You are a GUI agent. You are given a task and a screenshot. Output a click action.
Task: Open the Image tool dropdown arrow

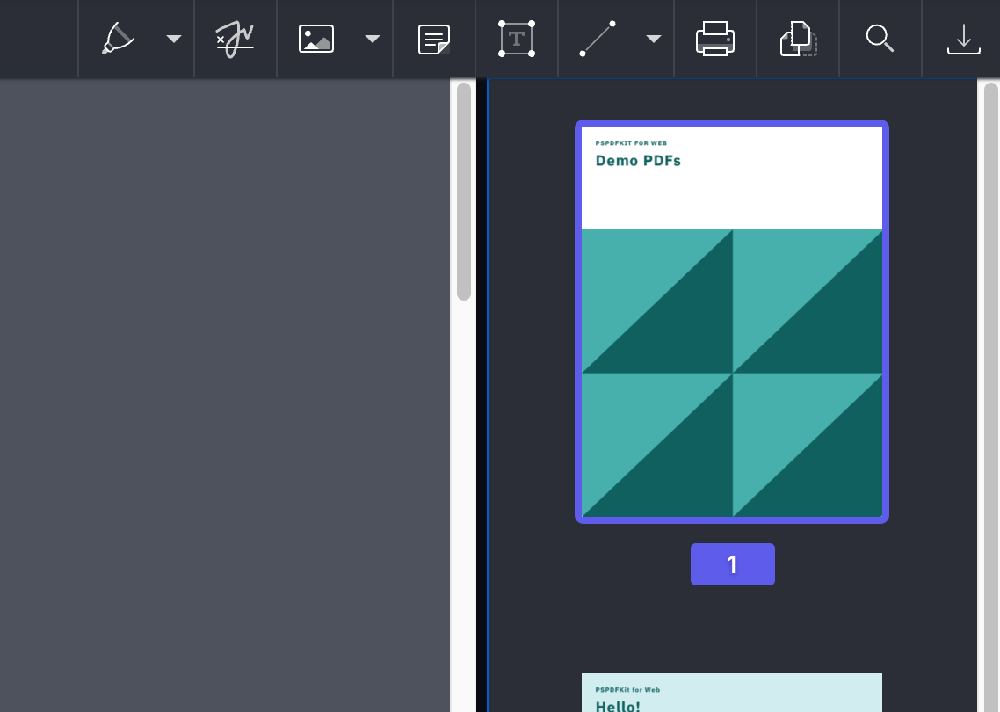(x=372, y=39)
